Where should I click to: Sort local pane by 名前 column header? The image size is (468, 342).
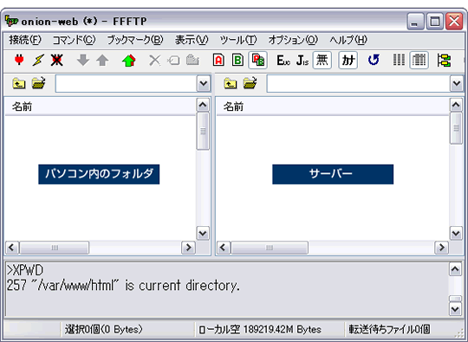101,106
